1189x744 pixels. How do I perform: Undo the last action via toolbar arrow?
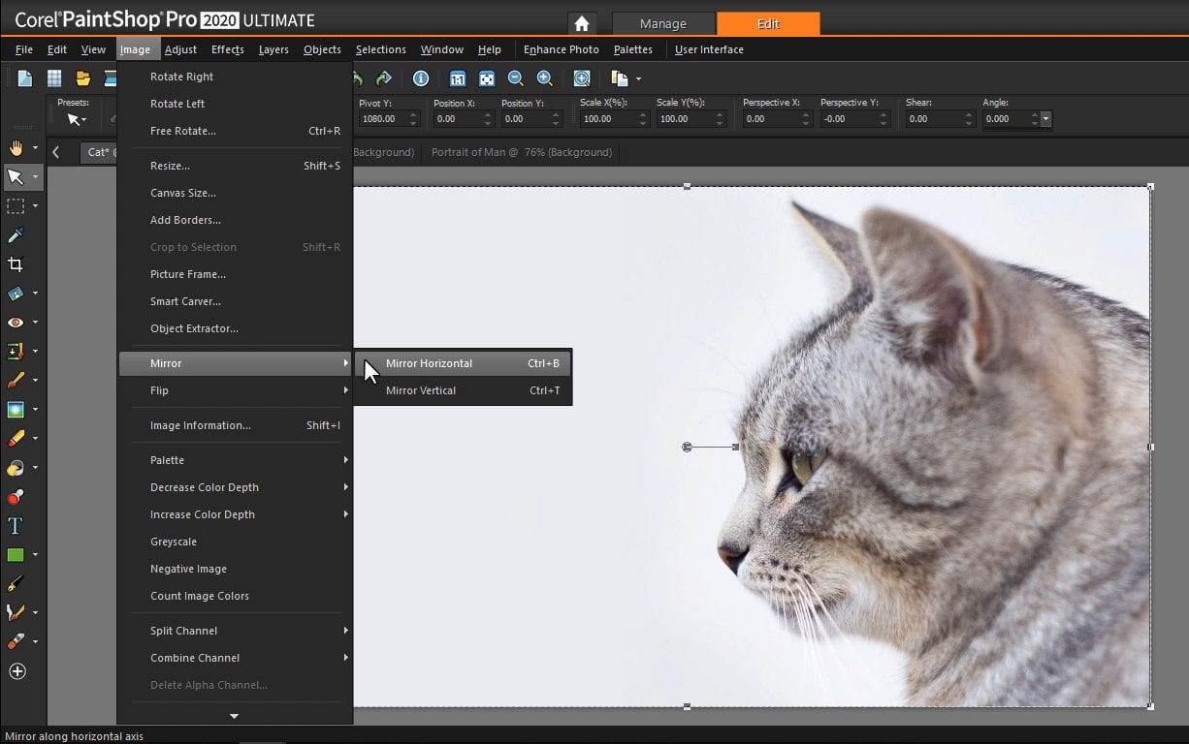355,78
